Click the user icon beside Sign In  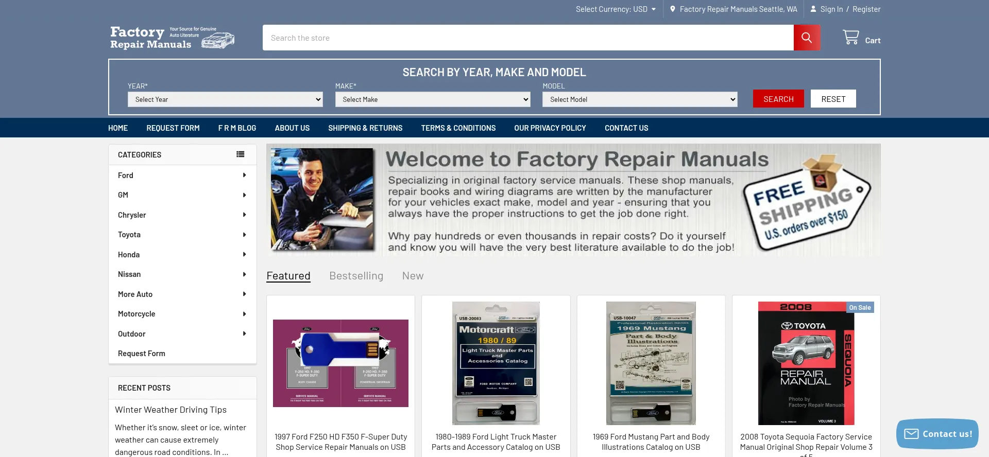pyautogui.click(x=813, y=9)
